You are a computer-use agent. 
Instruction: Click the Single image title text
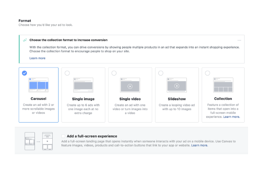(x=83, y=99)
